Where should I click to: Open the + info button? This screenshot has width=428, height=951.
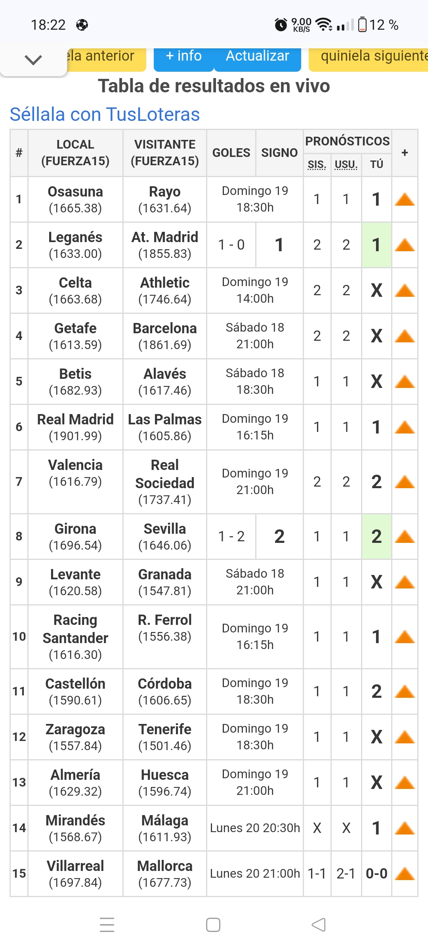coord(183,57)
